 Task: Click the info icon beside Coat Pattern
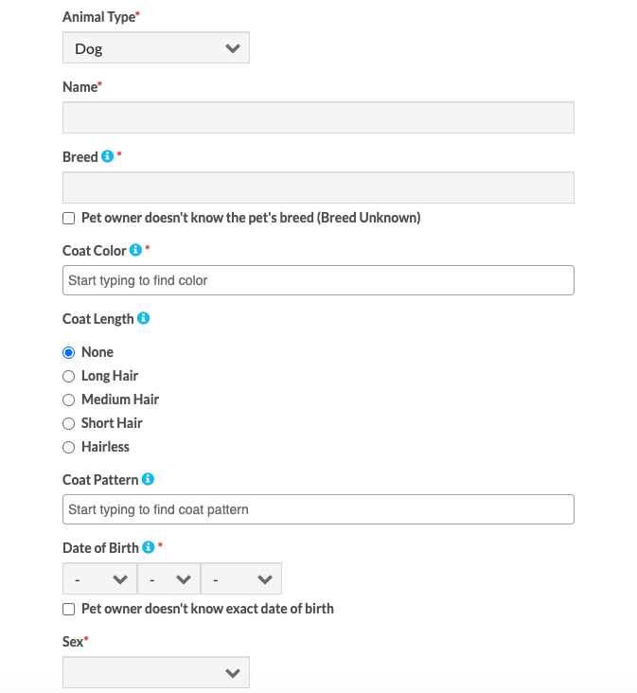(148, 479)
